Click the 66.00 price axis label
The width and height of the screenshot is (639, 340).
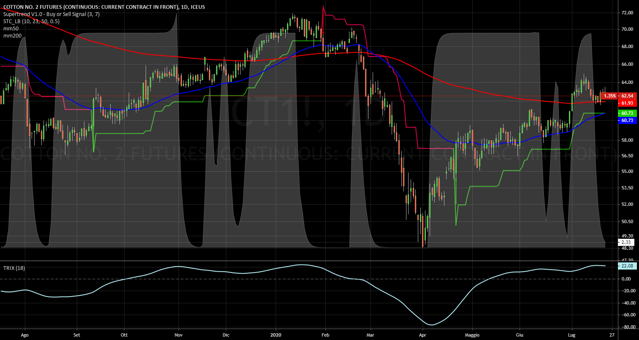627,64
